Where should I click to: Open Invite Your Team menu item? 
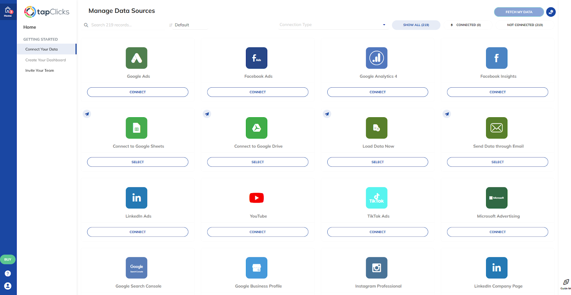pyautogui.click(x=40, y=71)
